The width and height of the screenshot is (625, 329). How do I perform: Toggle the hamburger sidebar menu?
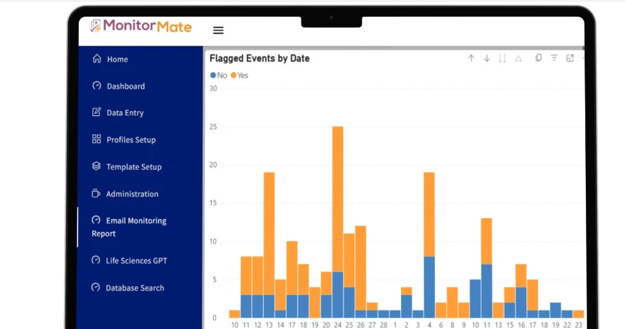click(x=218, y=30)
